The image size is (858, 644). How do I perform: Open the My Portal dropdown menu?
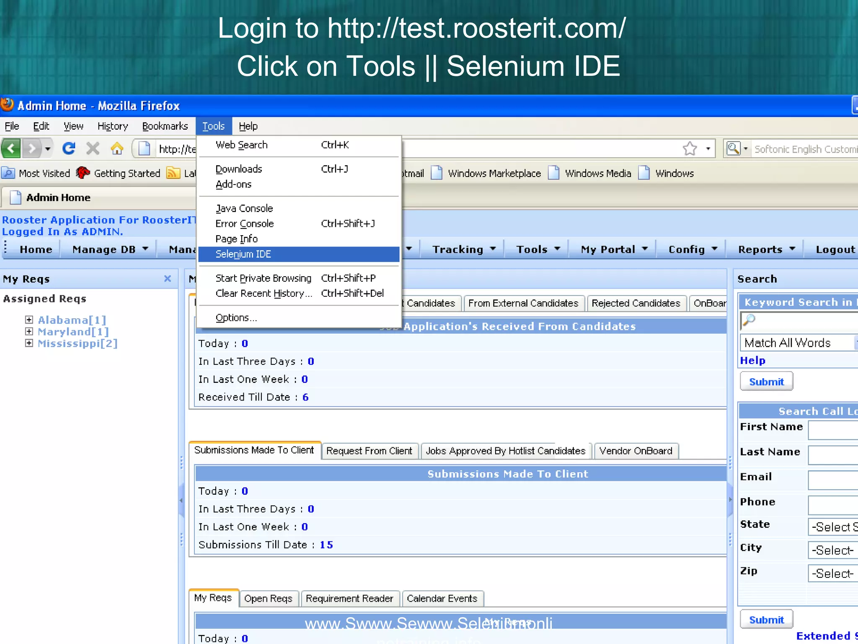tap(614, 249)
